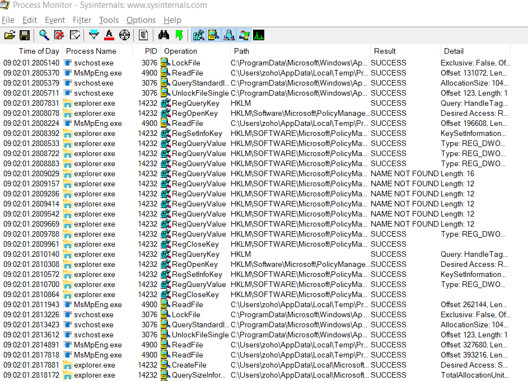528x381 pixels.
Task: Toggle Show Network Activity button
Action: click(229, 35)
